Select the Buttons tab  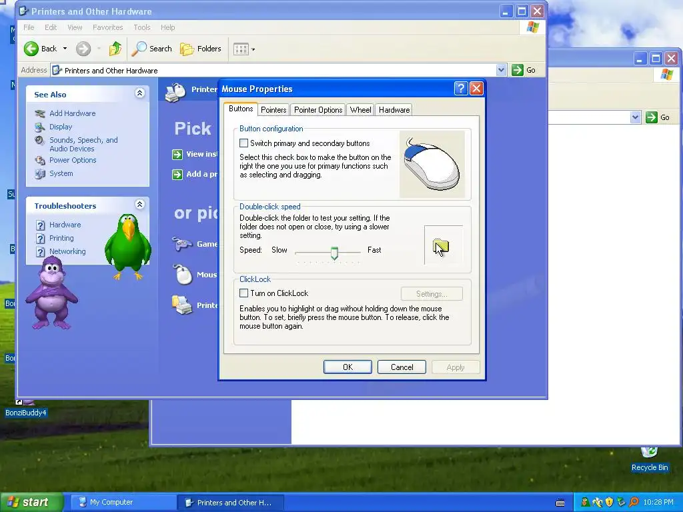(x=240, y=109)
